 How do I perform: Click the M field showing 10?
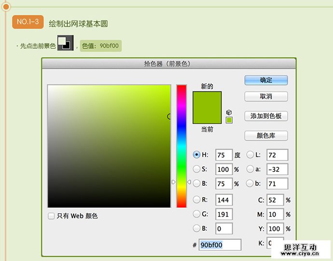[275, 214]
